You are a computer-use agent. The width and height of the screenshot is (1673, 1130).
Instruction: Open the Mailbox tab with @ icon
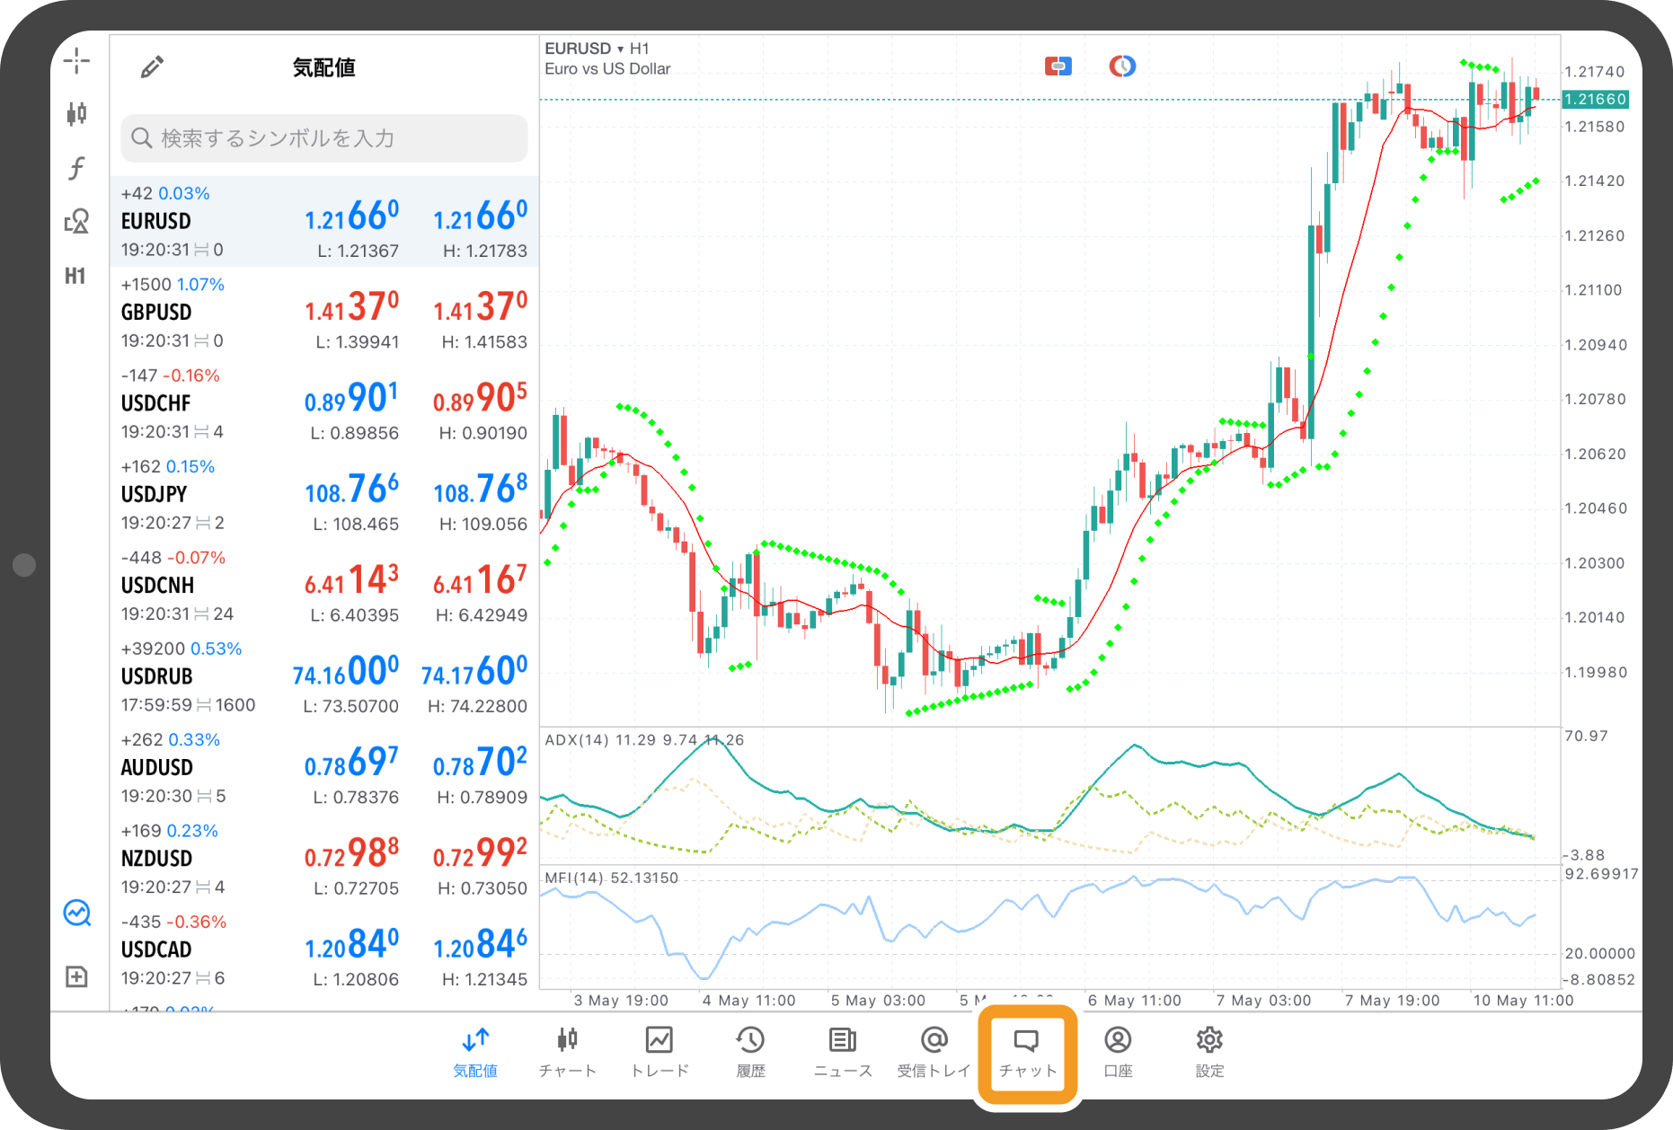(x=934, y=1053)
